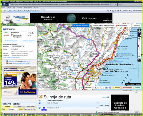Open the Herramientas command bar dropdown
The height and width of the screenshot is (116, 143).
(x=136, y=11)
